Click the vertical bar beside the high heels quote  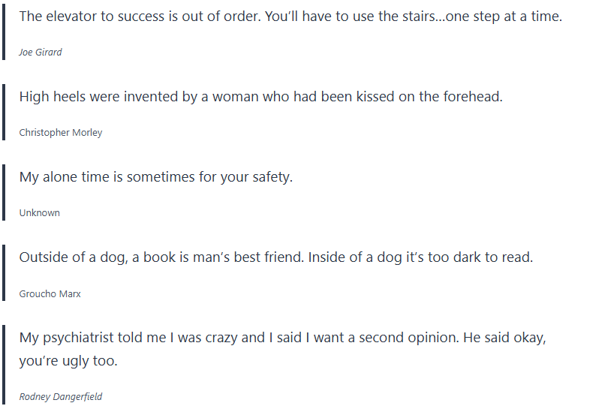click(x=4, y=113)
